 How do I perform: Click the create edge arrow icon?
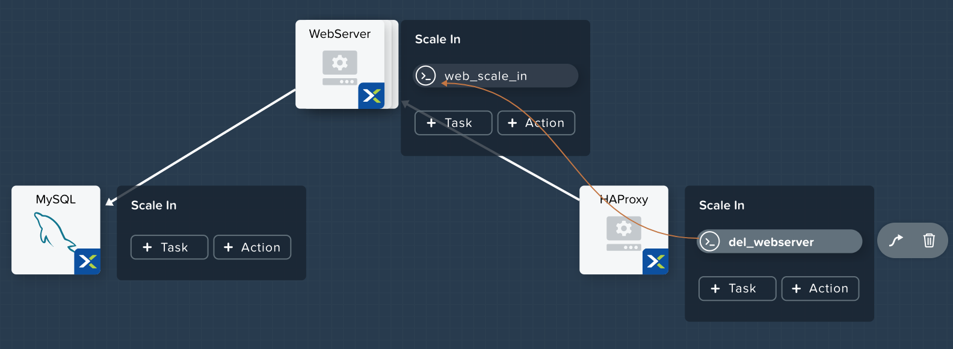tap(896, 241)
